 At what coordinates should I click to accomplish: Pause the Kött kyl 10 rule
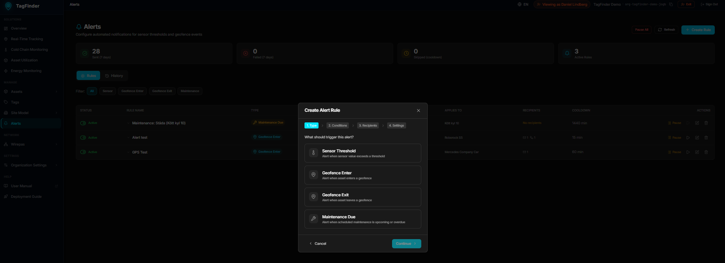675,123
